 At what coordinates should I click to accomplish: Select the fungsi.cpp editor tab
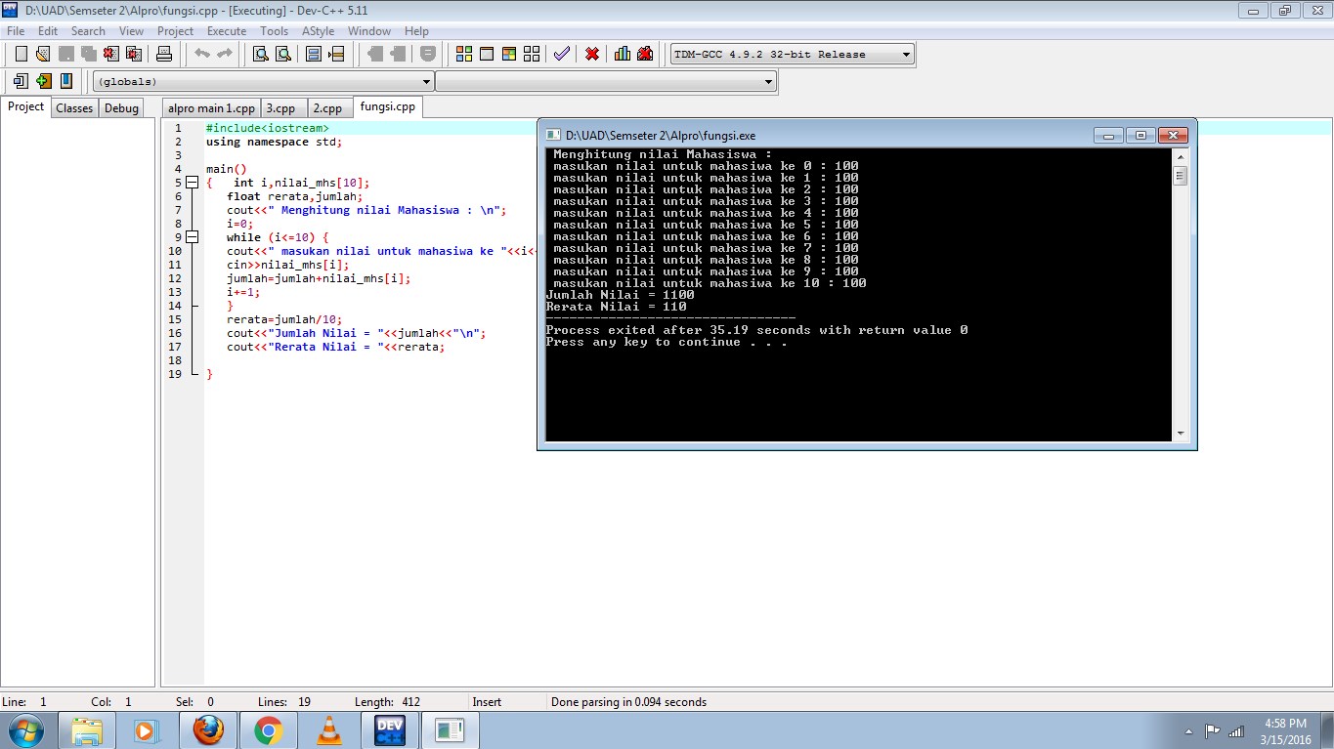(387, 107)
